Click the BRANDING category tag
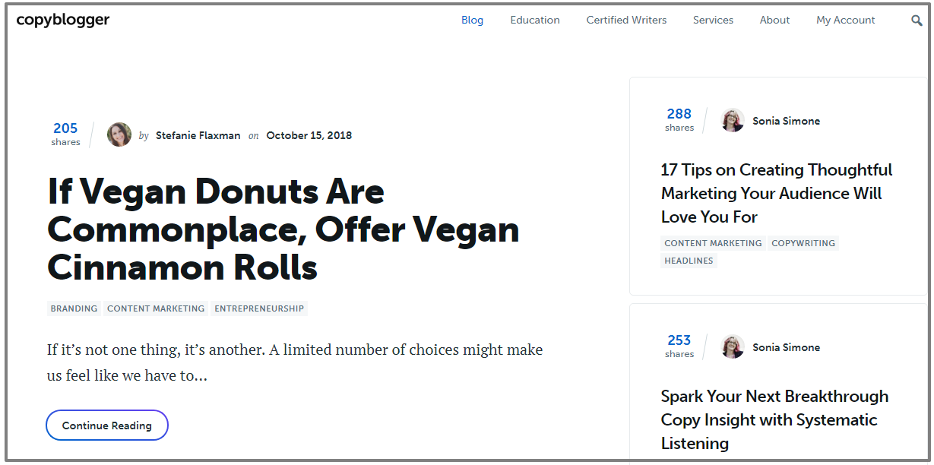This screenshot has width=934, height=465. click(73, 308)
